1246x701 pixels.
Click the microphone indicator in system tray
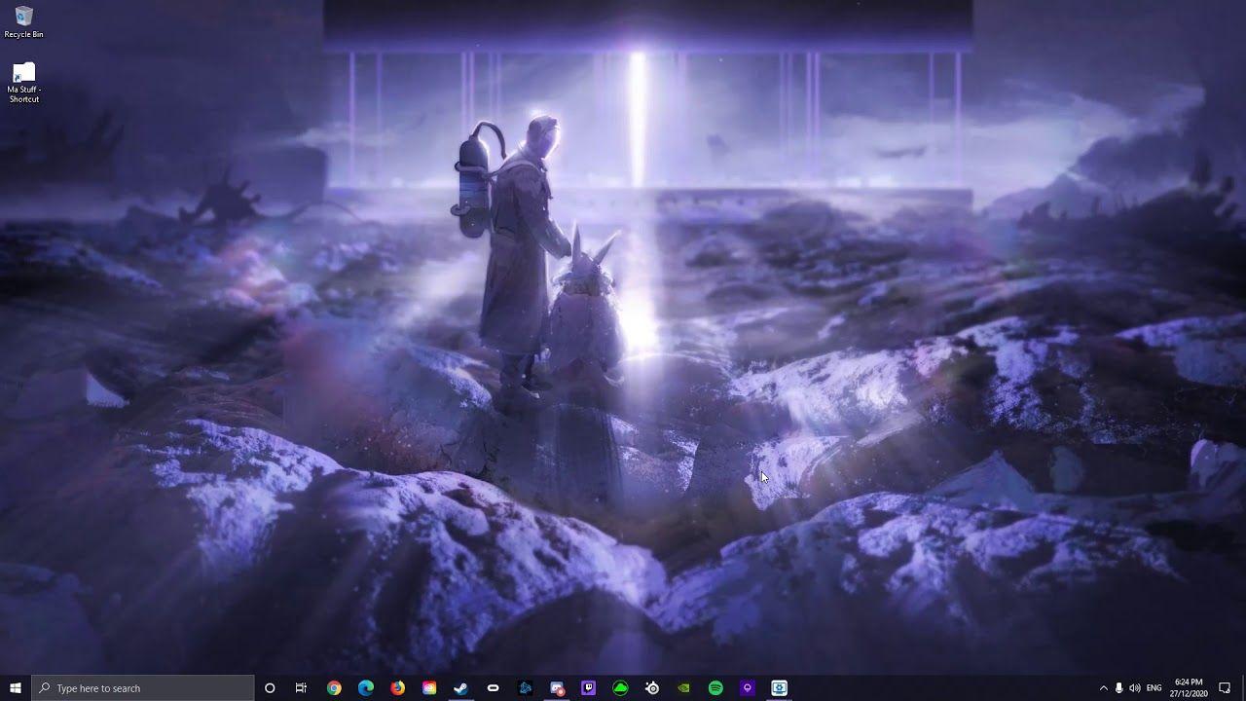point(1118,688)
